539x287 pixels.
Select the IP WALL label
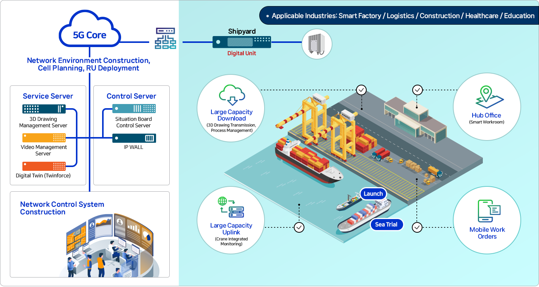pyautogui.click(x=134, y=147)
